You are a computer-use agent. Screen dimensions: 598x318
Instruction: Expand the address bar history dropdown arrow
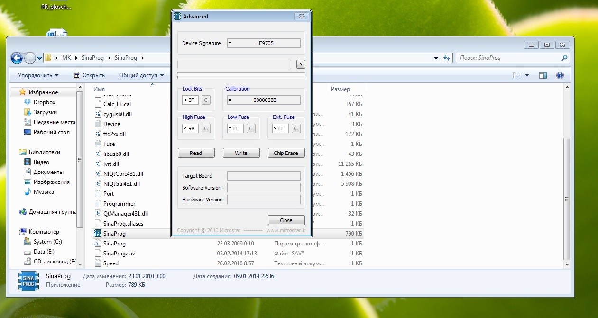pos(436,58)
